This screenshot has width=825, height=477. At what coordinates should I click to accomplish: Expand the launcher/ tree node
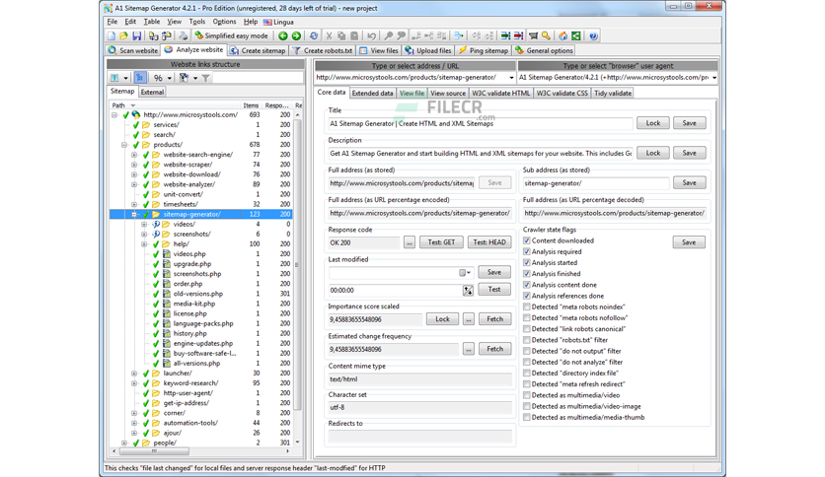click(134, 374)
